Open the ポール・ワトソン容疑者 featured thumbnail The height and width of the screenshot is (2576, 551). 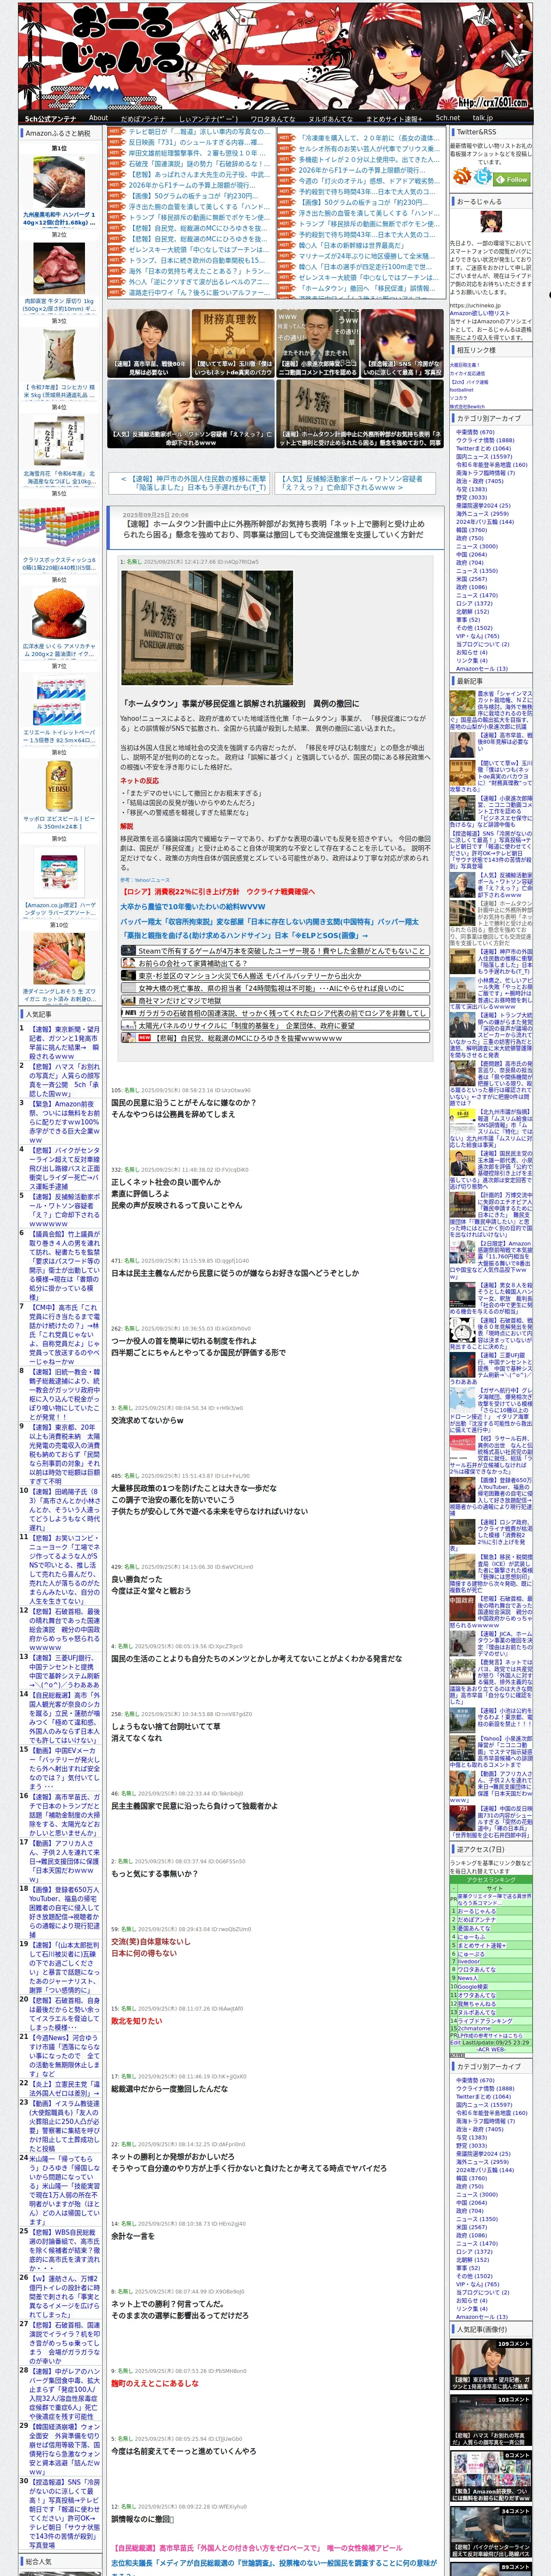190,414
